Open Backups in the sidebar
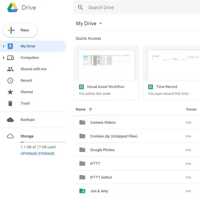Screen dimensions: 200x200 [x=28, y=120]
